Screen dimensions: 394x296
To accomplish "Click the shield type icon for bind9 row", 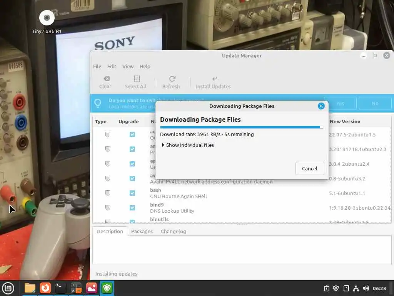I will (108, 208).
